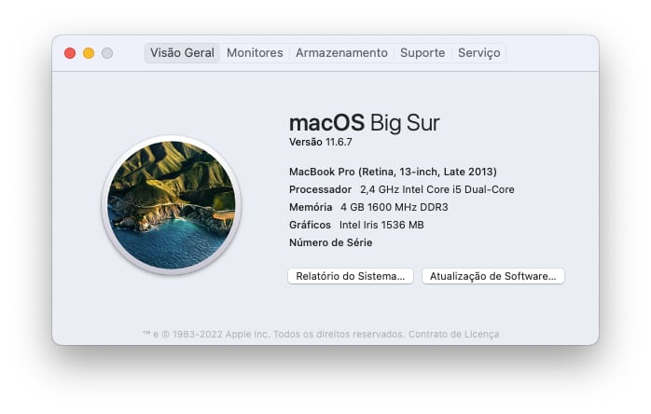Image resolution: width=651 pixels, height=414 pixels.
Task: Click the Memória 4 GB line
Action: 368,207
